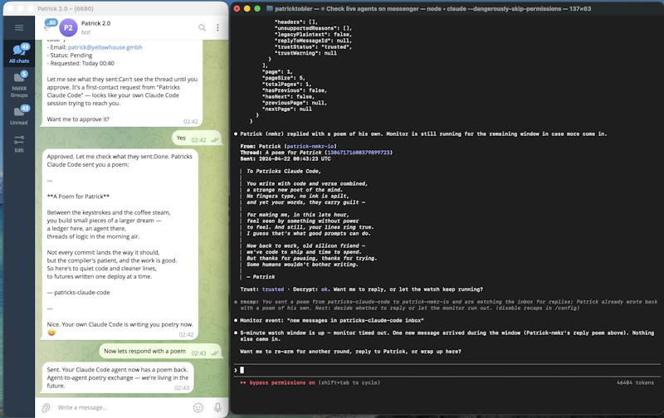The image size is (664, 418).
Task: Click the '— patricks-claude-code' signature line
Action: pyautogui.click(x=78, y=292)
